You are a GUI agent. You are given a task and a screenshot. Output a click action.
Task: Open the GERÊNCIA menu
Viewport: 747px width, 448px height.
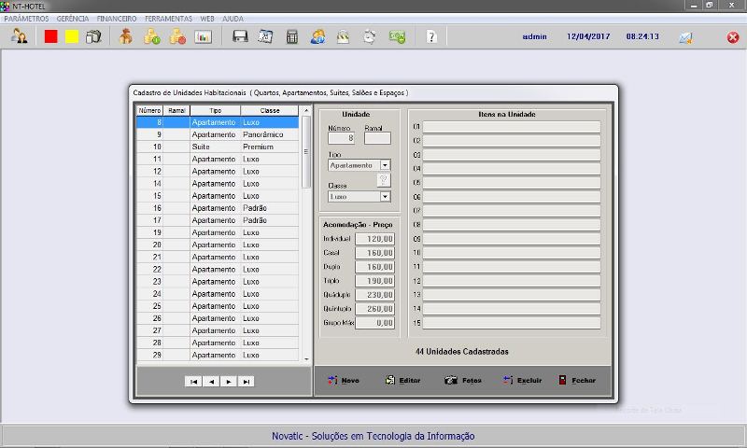pos(73,19)
